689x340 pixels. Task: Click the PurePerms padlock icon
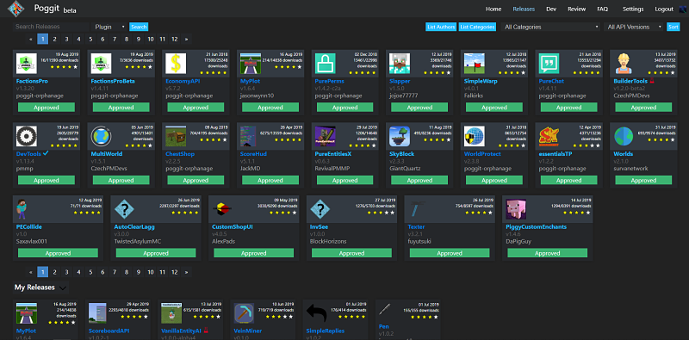(x=326, y=64)
